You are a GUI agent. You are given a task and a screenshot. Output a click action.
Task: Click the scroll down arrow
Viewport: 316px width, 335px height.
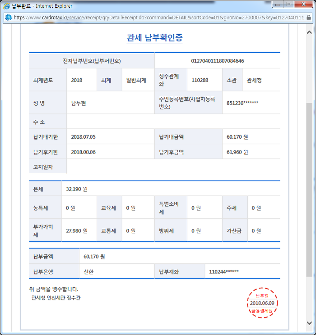point(309,323)
